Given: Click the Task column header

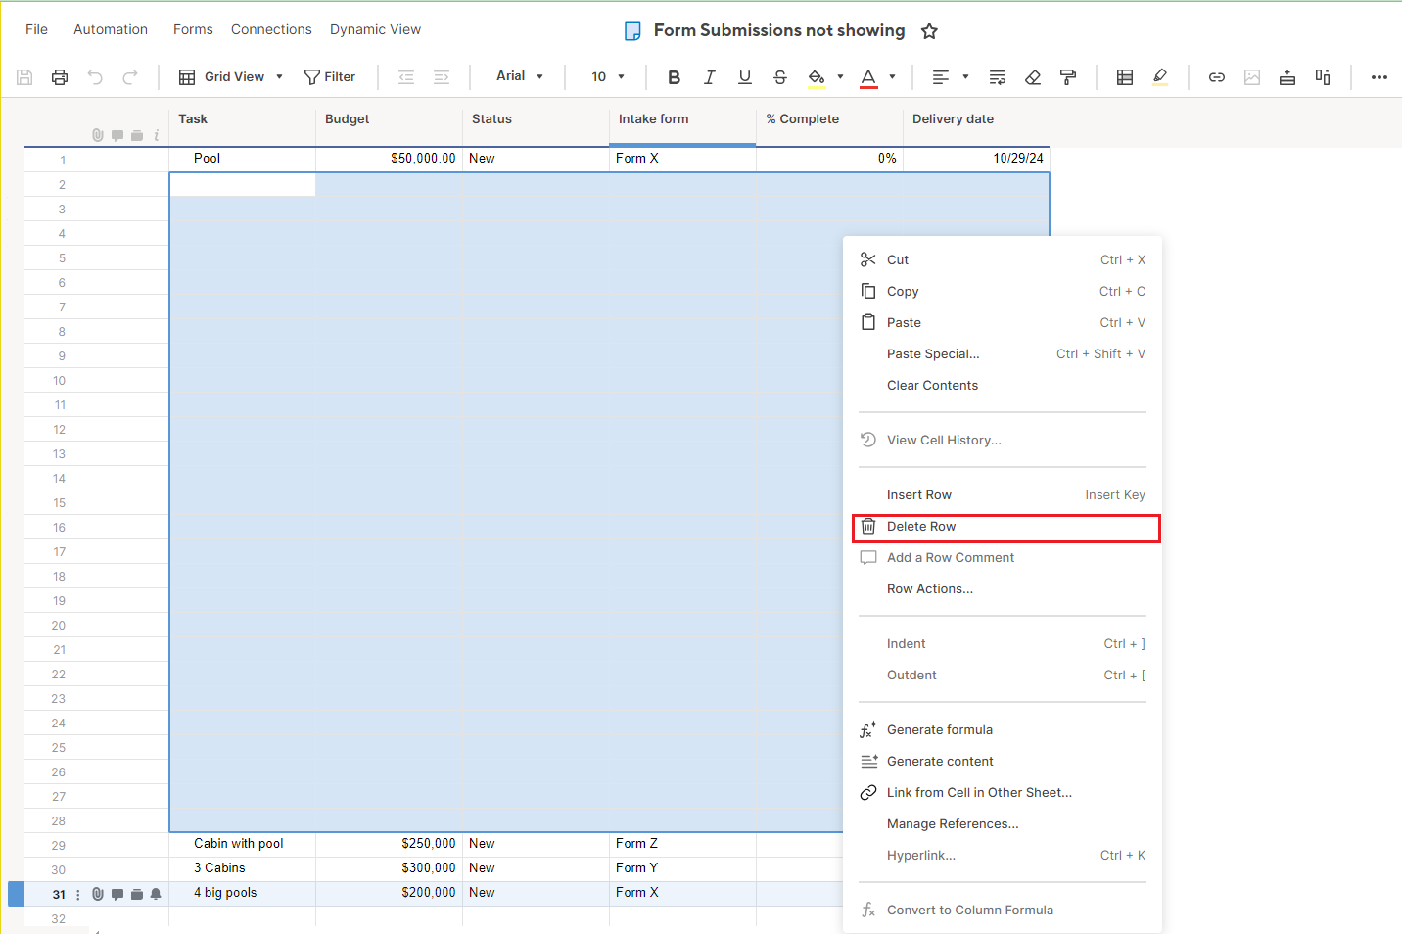Looking at the screenshot, I should pyautogui.click(x=242, y=120).
